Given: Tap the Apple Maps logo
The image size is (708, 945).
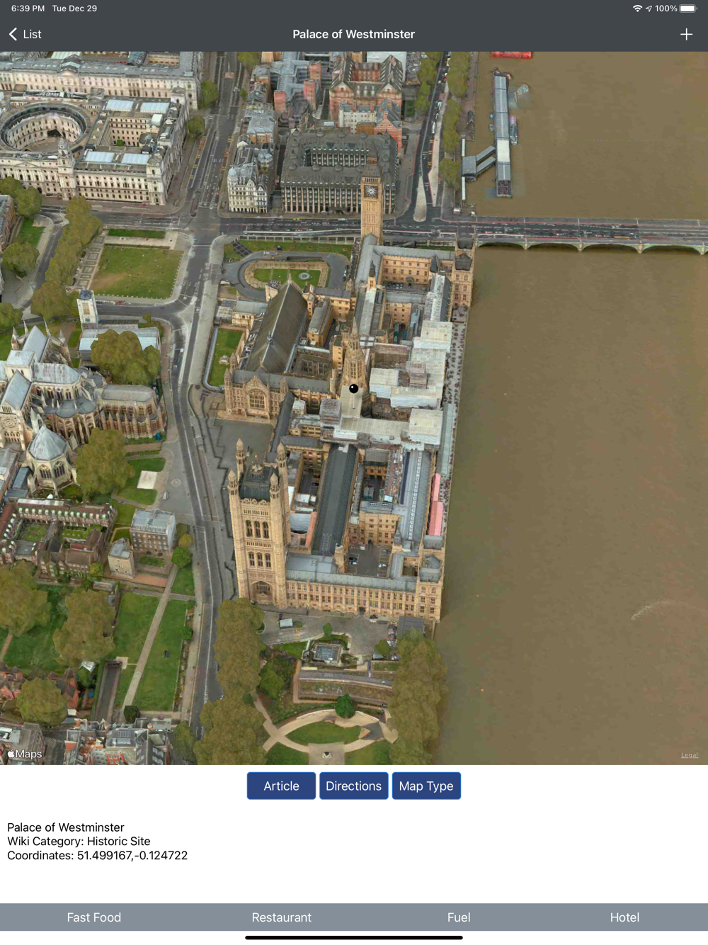Looking at the screenshot, I should [x=25, y=754].
